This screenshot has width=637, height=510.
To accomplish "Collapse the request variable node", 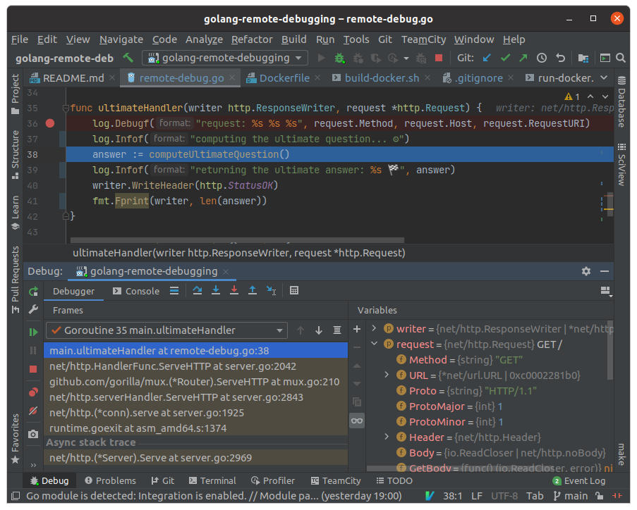I will 375,344.
